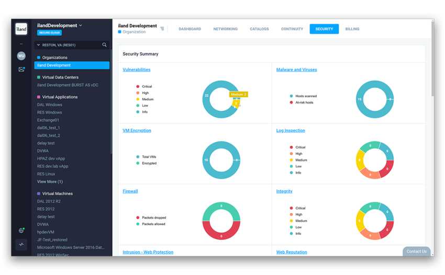Select the Security tab
445x275 pixels.
pyautogui.click(x=324, y=29)
